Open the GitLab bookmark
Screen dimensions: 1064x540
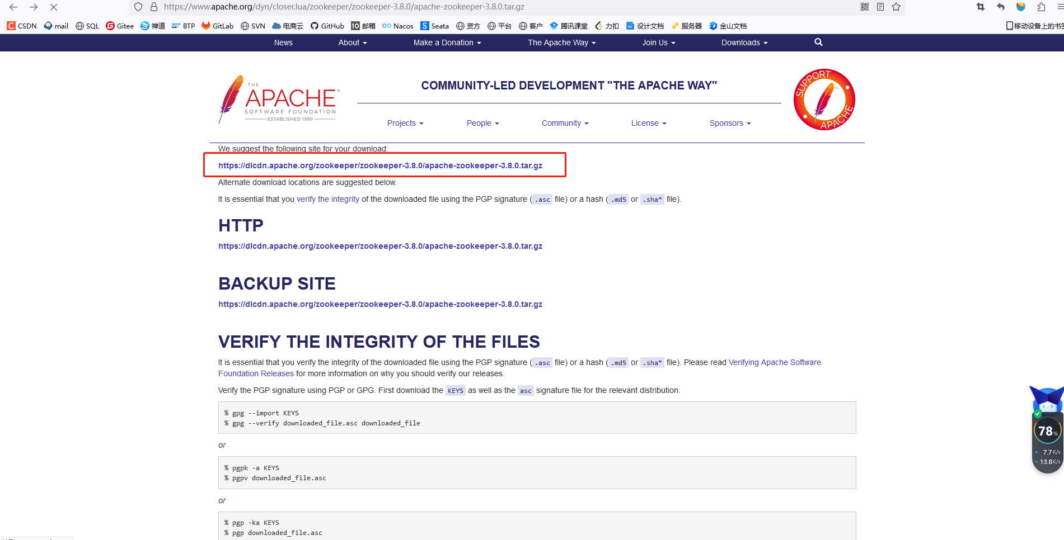click(x=218, y=26)
